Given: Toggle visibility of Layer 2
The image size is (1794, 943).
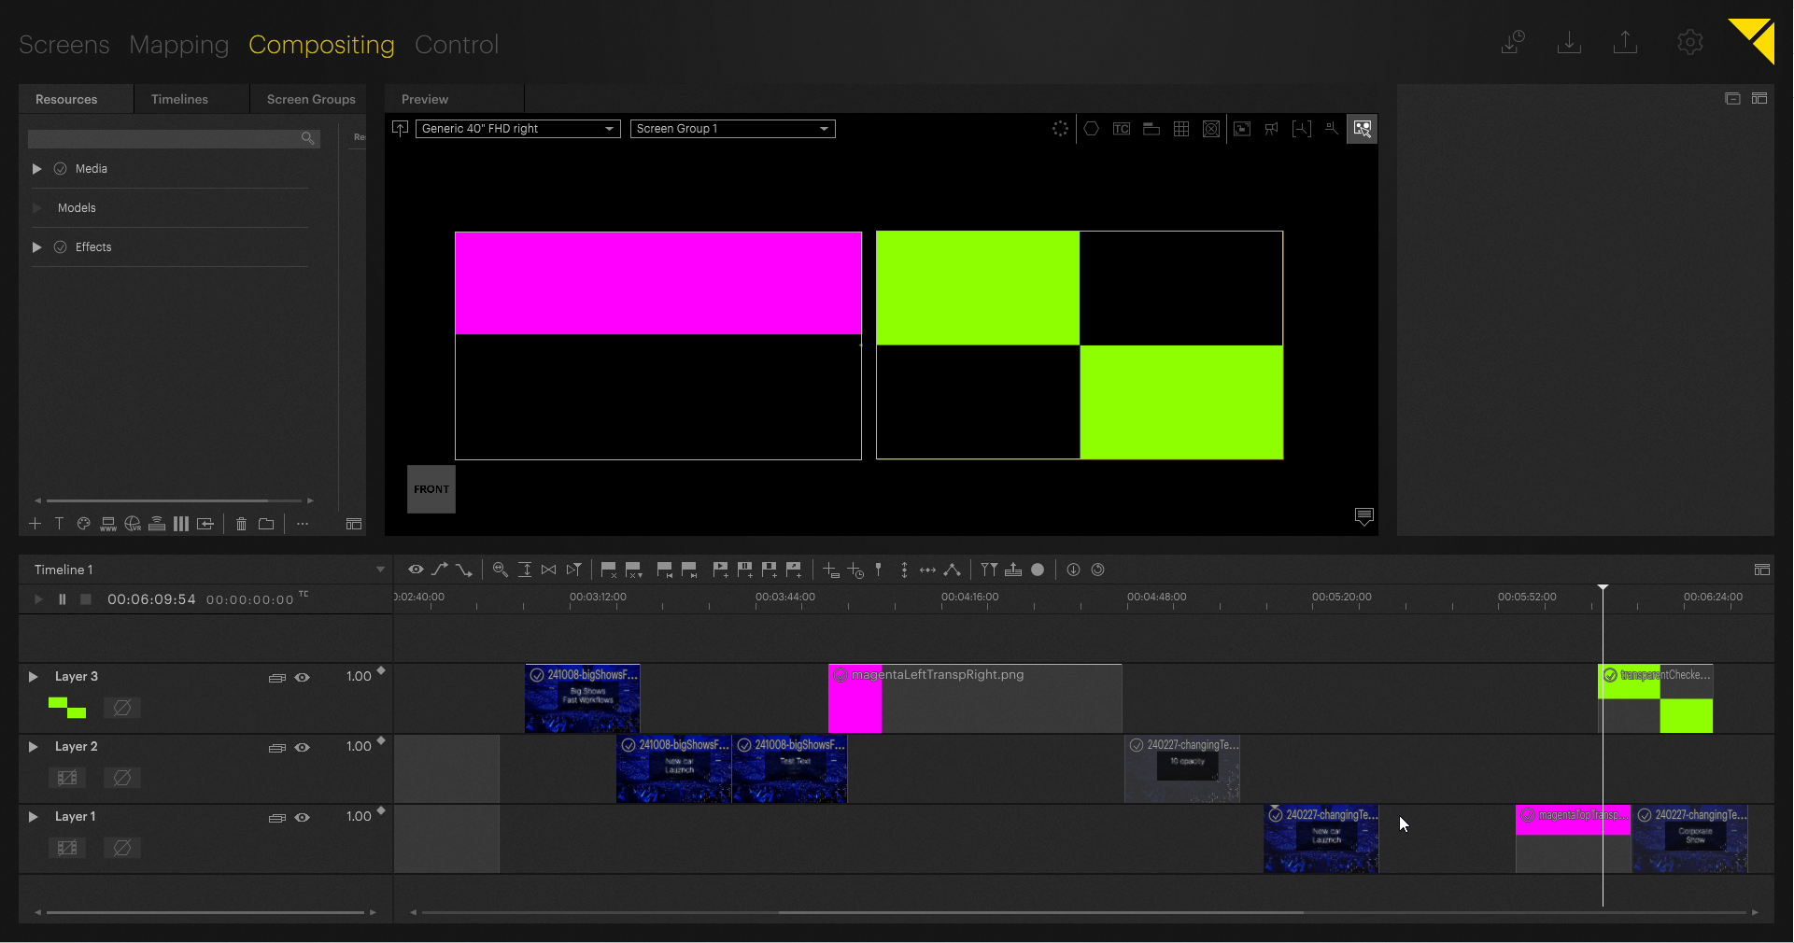Looking at the screenshot, I should 302,748.
